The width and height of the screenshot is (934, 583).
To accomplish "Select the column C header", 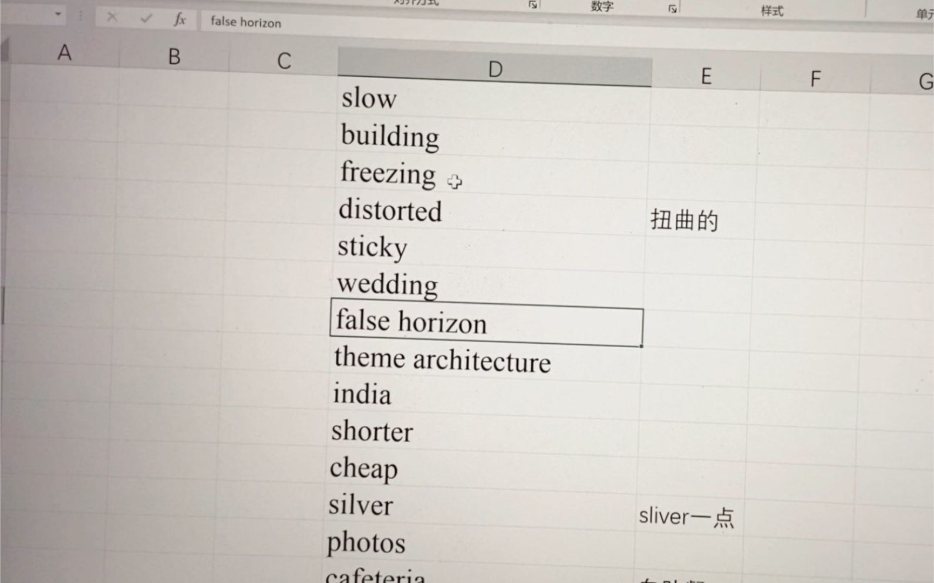I will 284,60.
